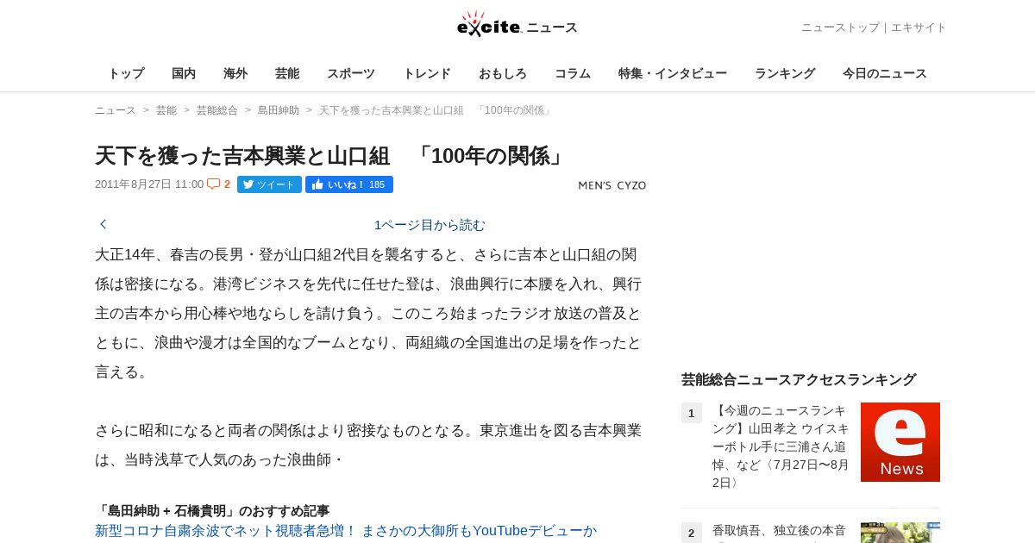Click the Excite News logo
Viewport: 1035px width, 543px height.
coord(517,25)
